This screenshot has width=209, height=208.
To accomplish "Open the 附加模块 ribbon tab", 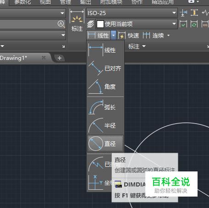I will 111,2.
